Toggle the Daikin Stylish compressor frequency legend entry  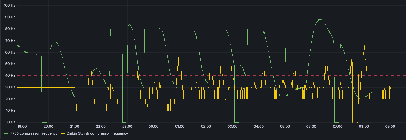point(97,133)
